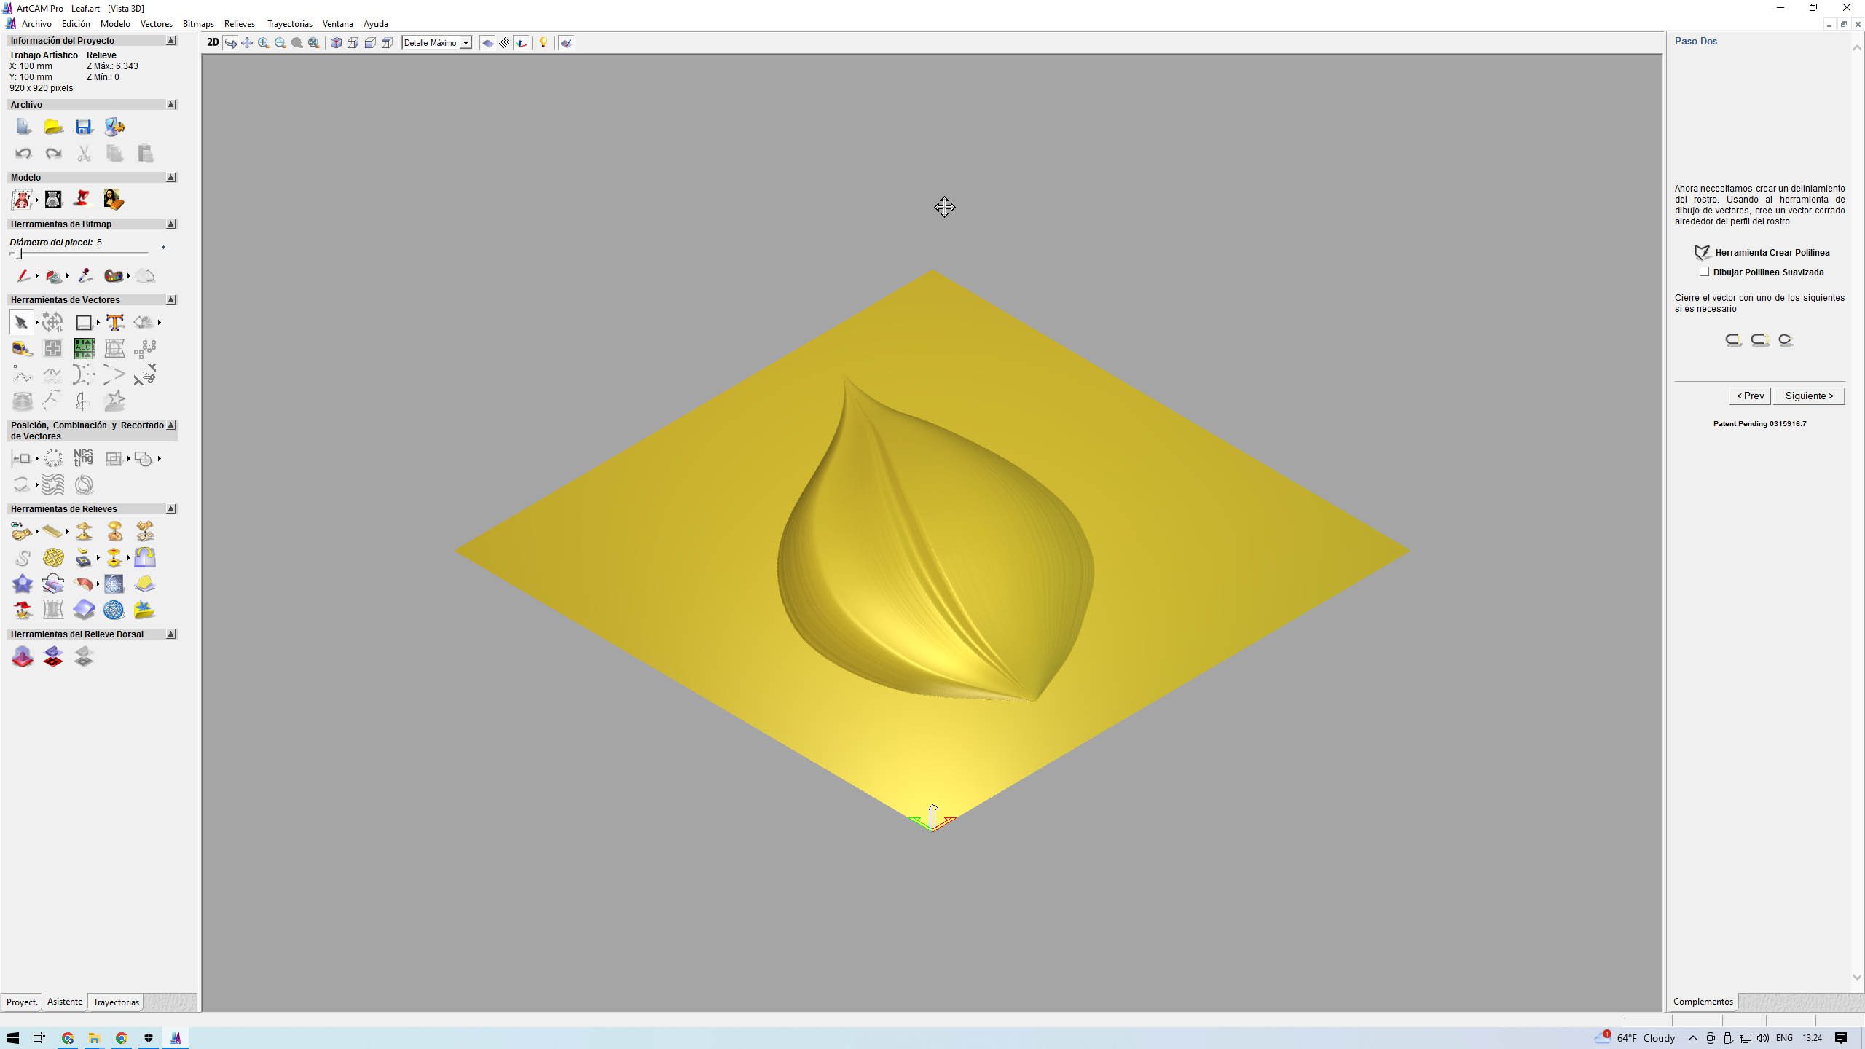
Task: Select the pan view tool in the 3D toolbar
Action: coord(247,43)
